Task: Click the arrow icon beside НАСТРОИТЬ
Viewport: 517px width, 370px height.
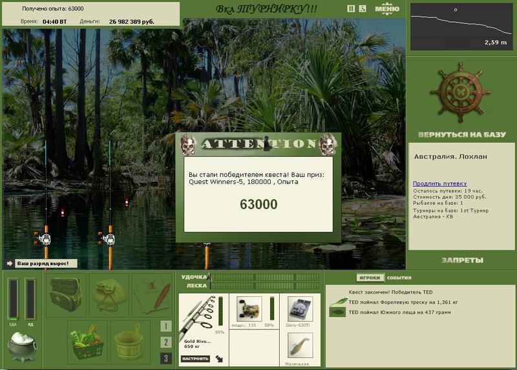Action: tap(219, 358)
